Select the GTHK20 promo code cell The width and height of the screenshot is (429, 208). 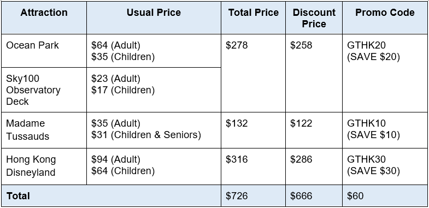(x=385, y=73)
